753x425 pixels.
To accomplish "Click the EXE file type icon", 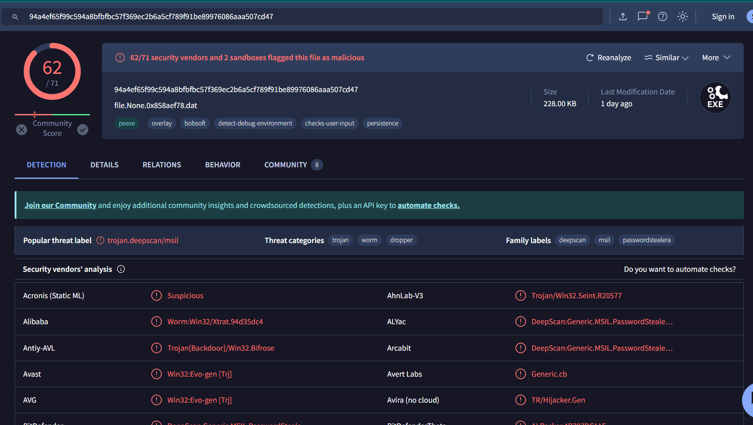I will [715, 98].
